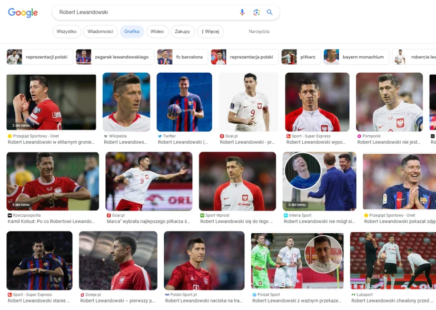436x310 pixels.
Task: Click the Lubsport source favicon
Action: click(x=353, y=295)
